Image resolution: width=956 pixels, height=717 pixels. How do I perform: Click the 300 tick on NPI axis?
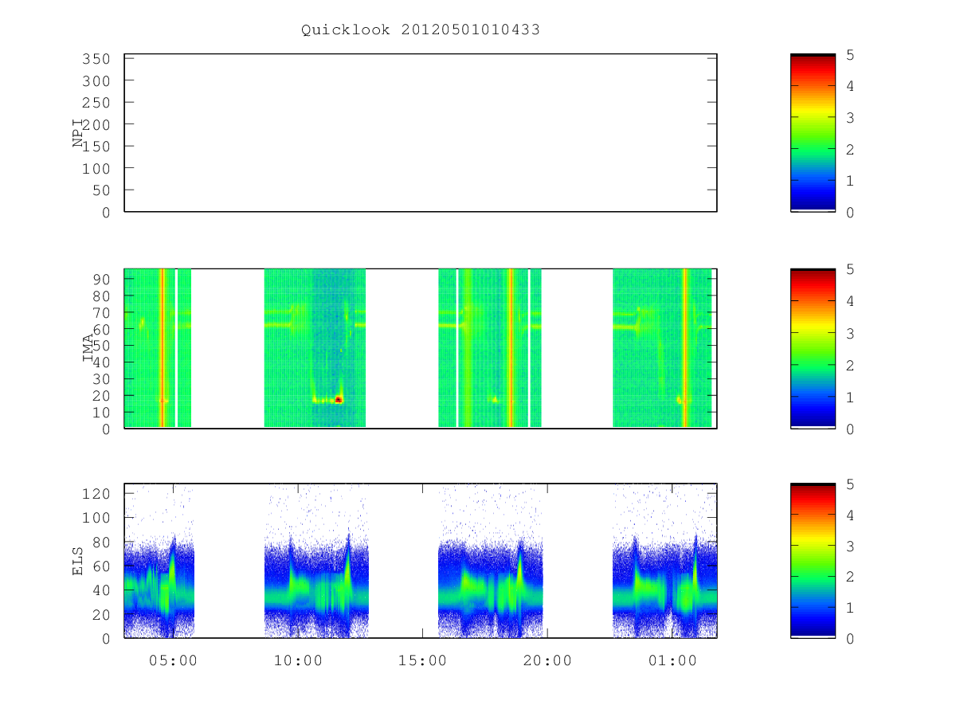click(x=96, y=81)
